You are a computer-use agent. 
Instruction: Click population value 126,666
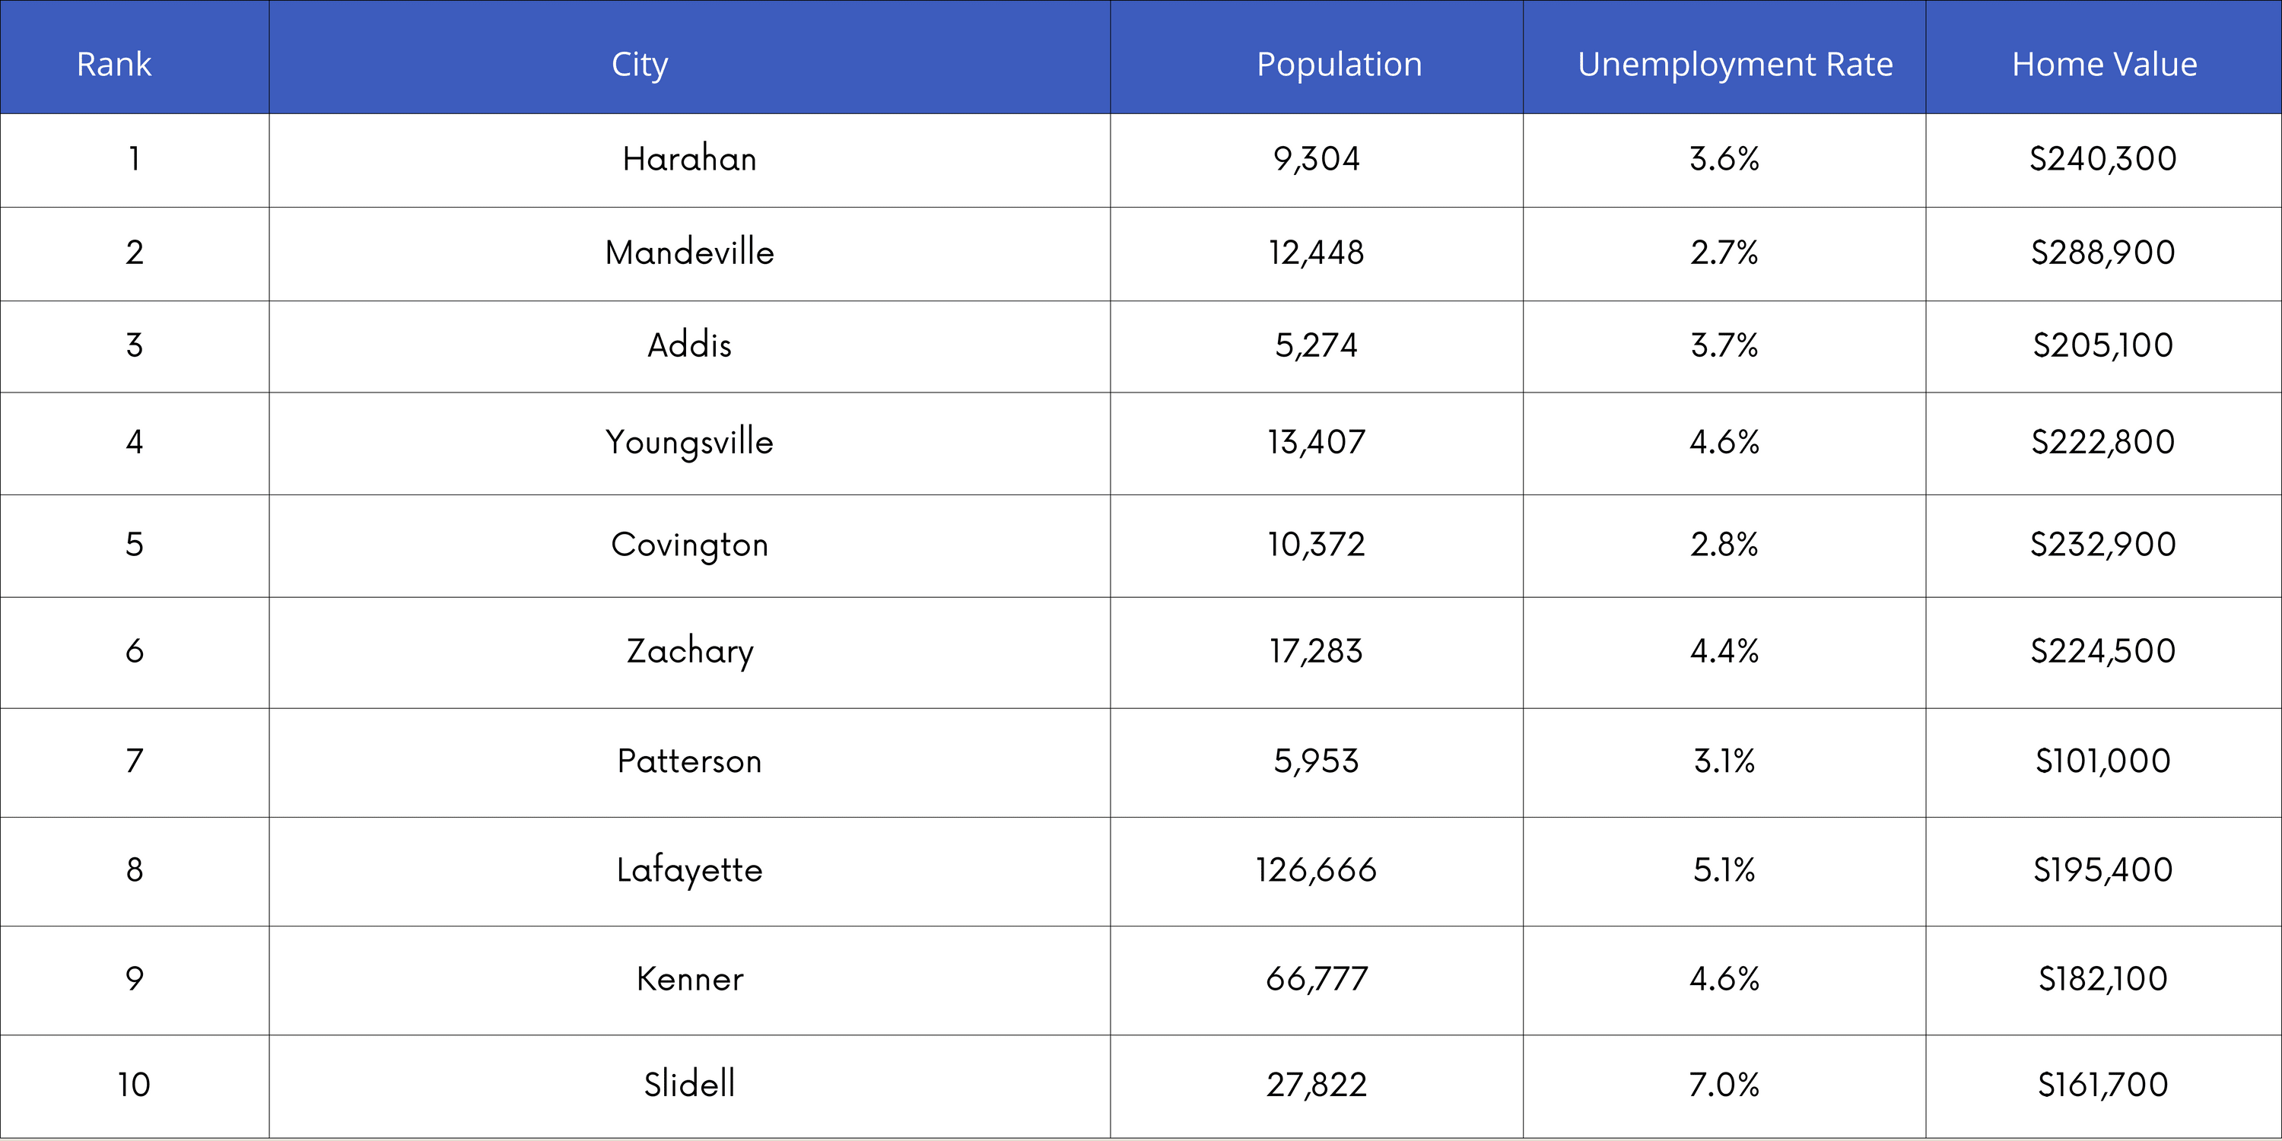pyautogui.click(x=1317, y=871)
